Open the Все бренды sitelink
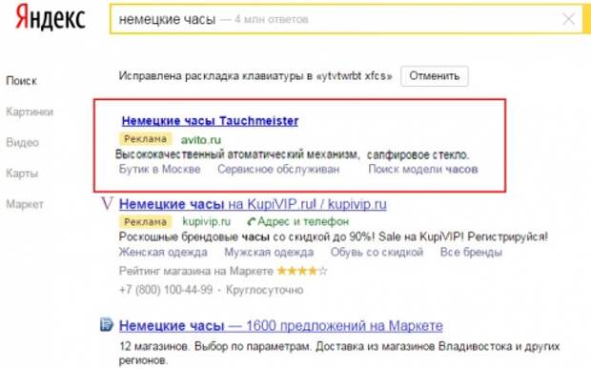 (x=471, y=252)
